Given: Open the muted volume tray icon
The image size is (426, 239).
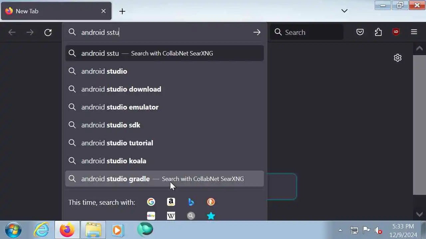Looking at the screenshot, I should (x=378, y=230).
